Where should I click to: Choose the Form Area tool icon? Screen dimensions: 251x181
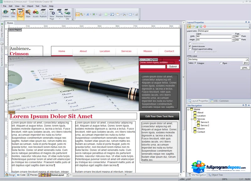click(x=130, y=14)
